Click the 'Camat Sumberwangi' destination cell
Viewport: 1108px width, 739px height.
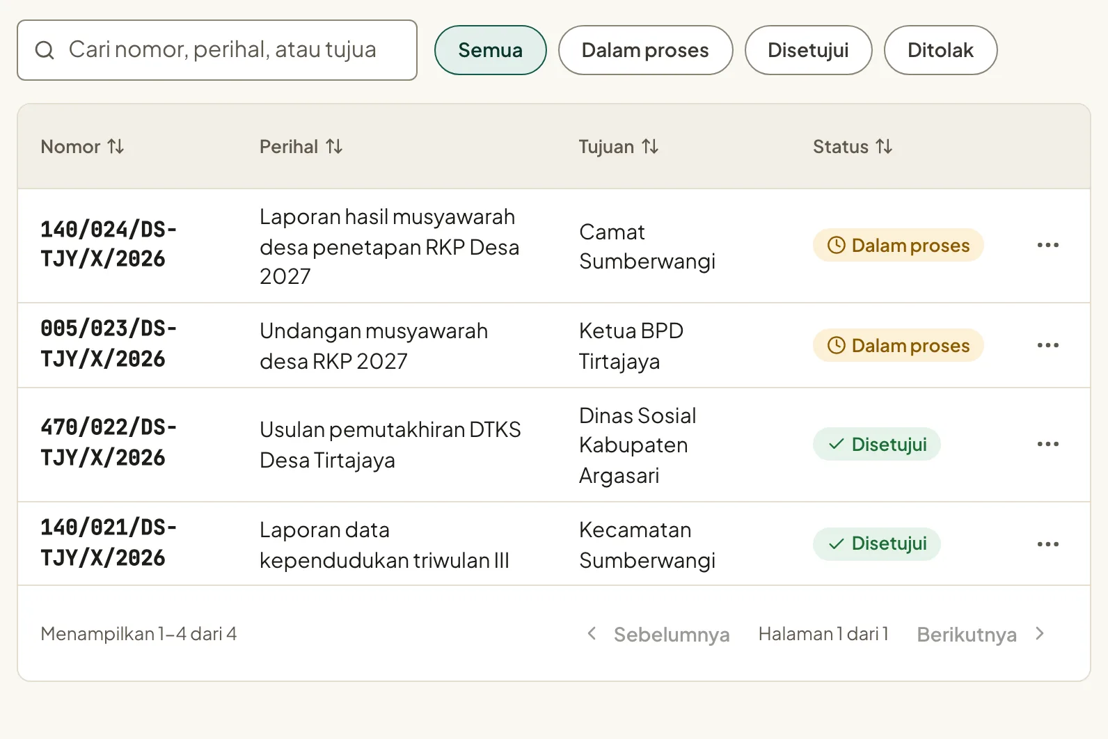(x=647, y=246)
